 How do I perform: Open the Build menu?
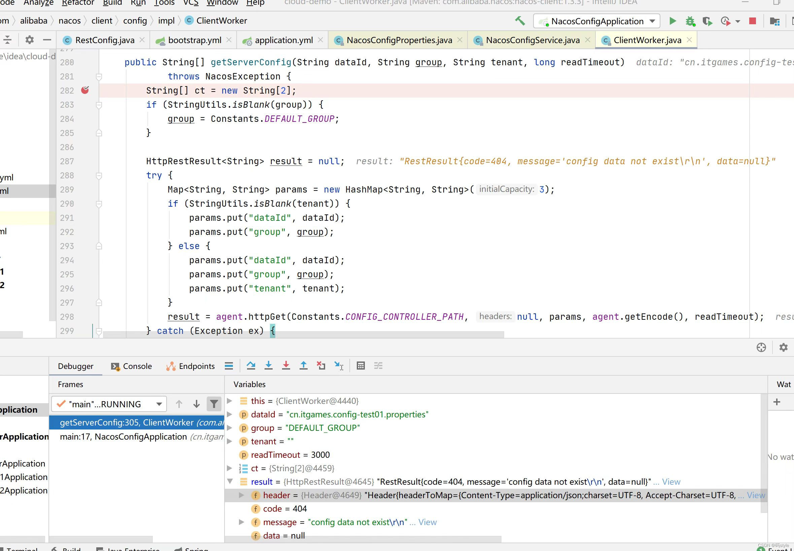click(112, 3)
